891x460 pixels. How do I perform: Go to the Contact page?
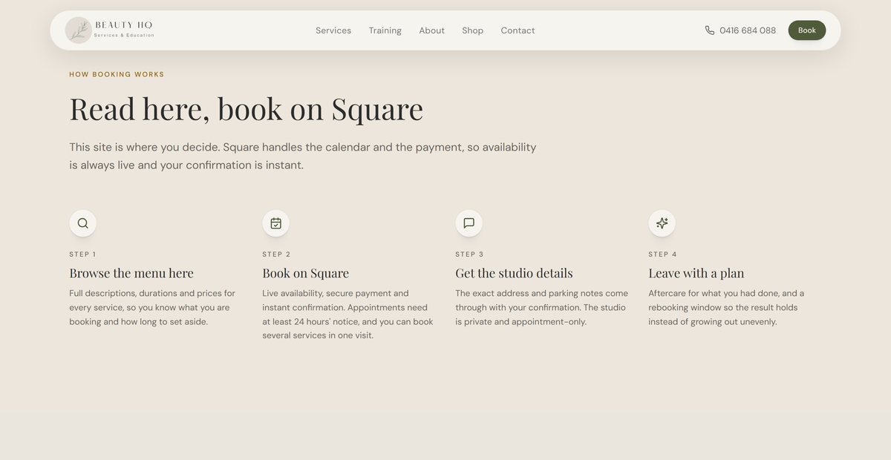(518, 30)
